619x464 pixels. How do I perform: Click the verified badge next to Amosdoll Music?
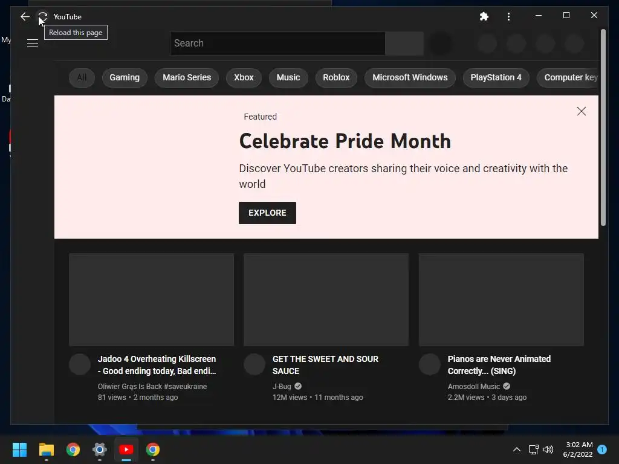click(x=507, y=386)
